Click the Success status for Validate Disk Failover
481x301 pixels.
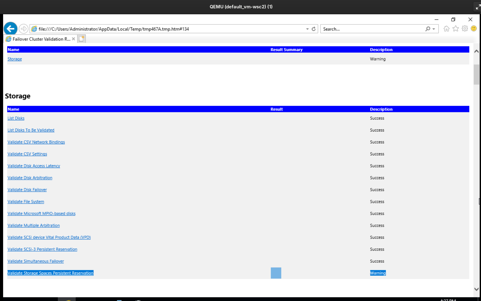[x=377, y=190]
